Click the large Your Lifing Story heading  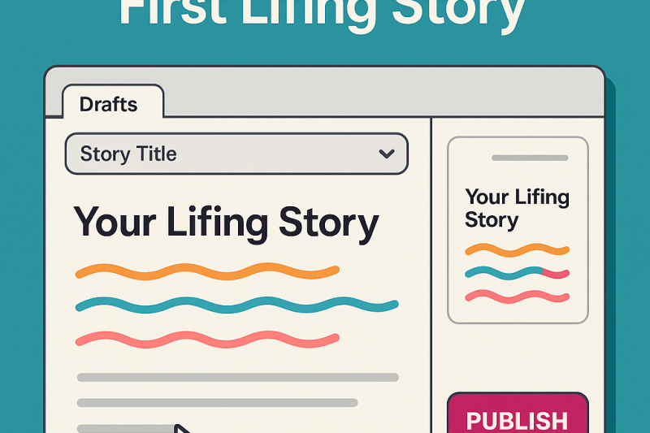[x=226, y=223]
